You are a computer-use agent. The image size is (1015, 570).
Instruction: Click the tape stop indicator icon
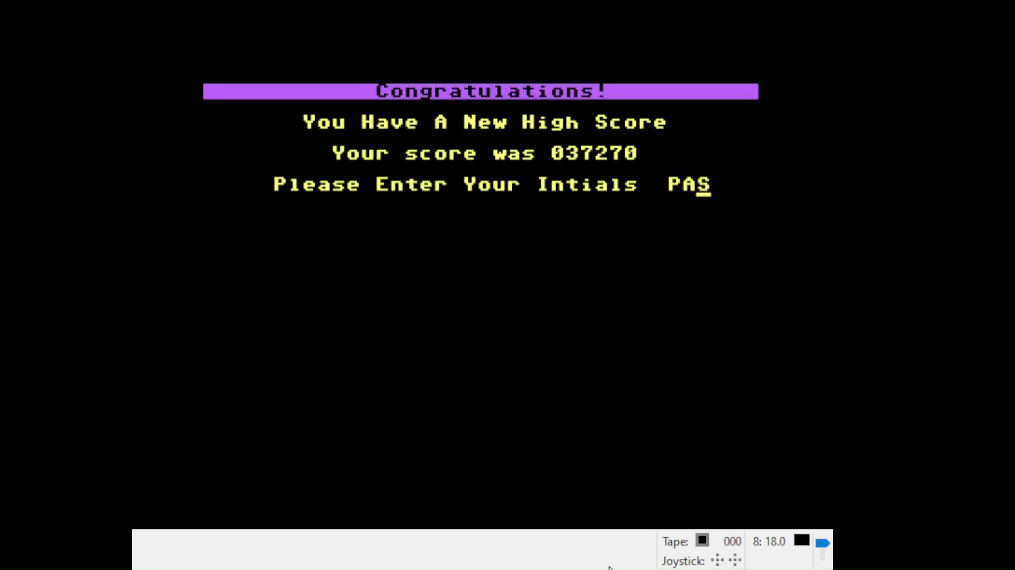click(x=702, y=540)
